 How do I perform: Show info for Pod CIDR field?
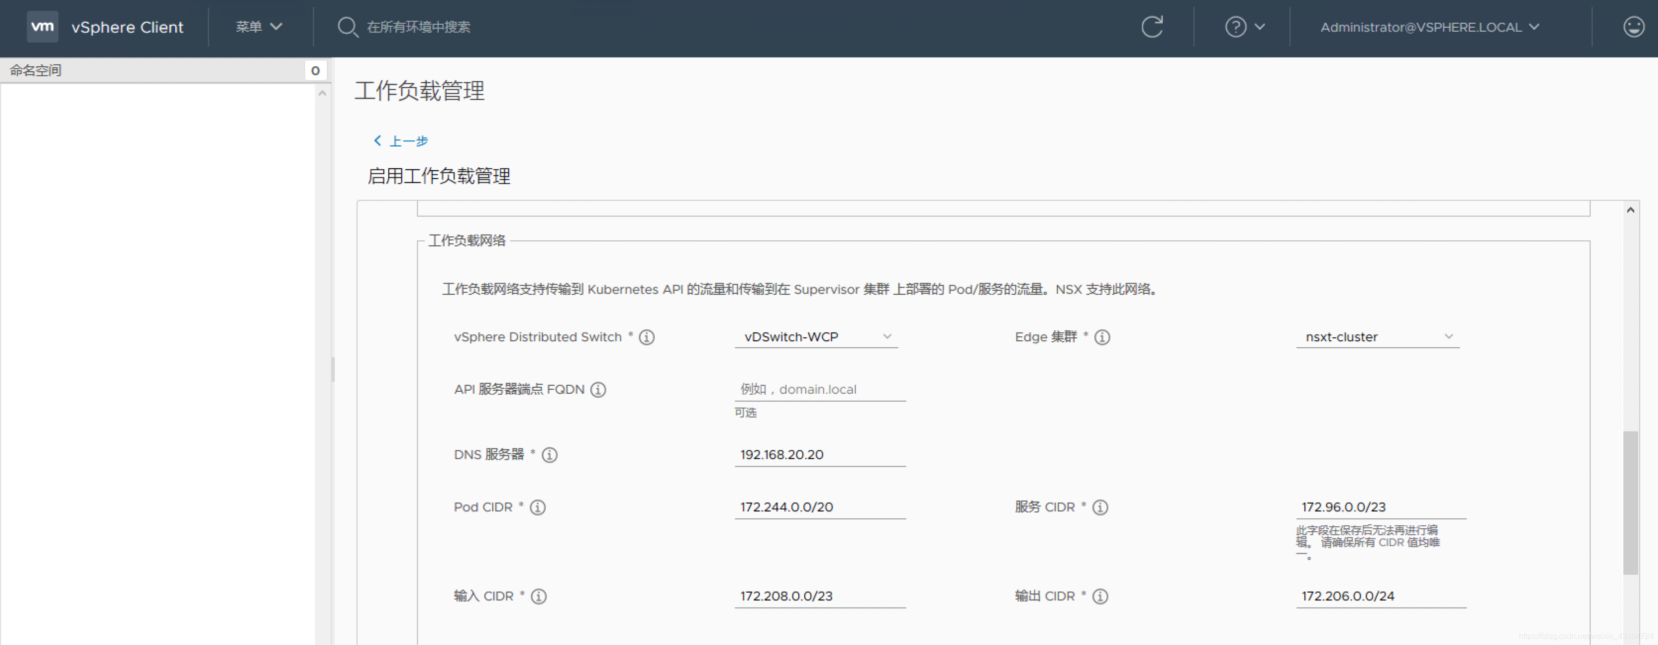(537, 507)
